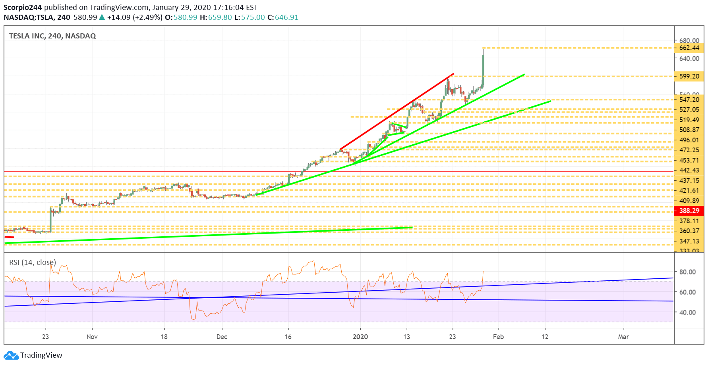708x366 pixels.
Task: Click the Nov date axis label
Action: (x=92, y=337)
